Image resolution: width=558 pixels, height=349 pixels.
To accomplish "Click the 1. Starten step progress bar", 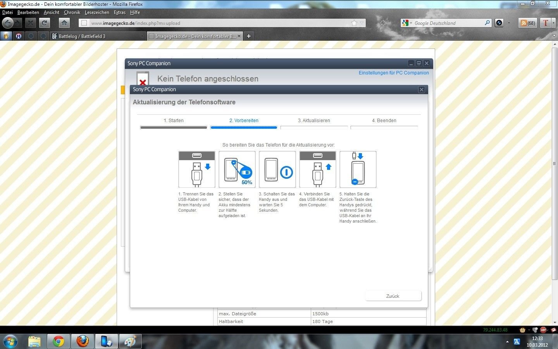I will tap(174, 127).
